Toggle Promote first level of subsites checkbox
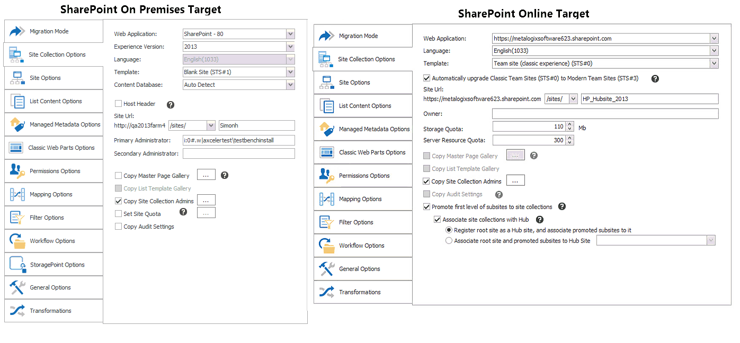The height and width of the screenshot is (343, 740). pyautogui.click(x=427, y=207)
